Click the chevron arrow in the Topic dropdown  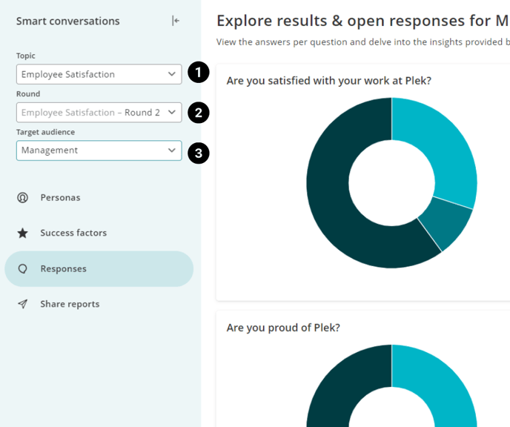point(172,74)
